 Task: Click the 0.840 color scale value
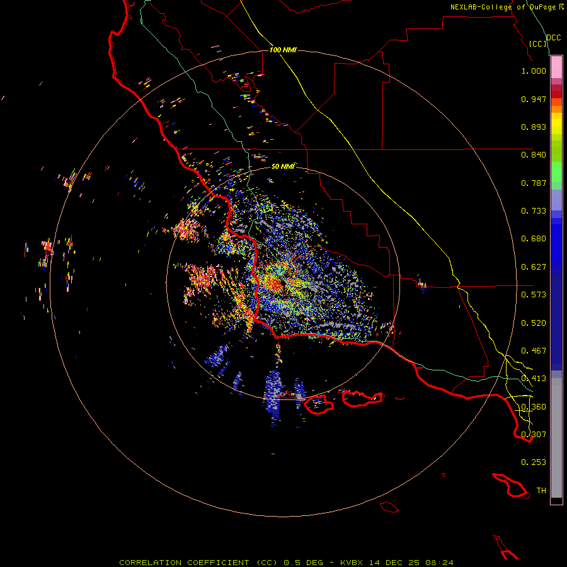point(534,155)
